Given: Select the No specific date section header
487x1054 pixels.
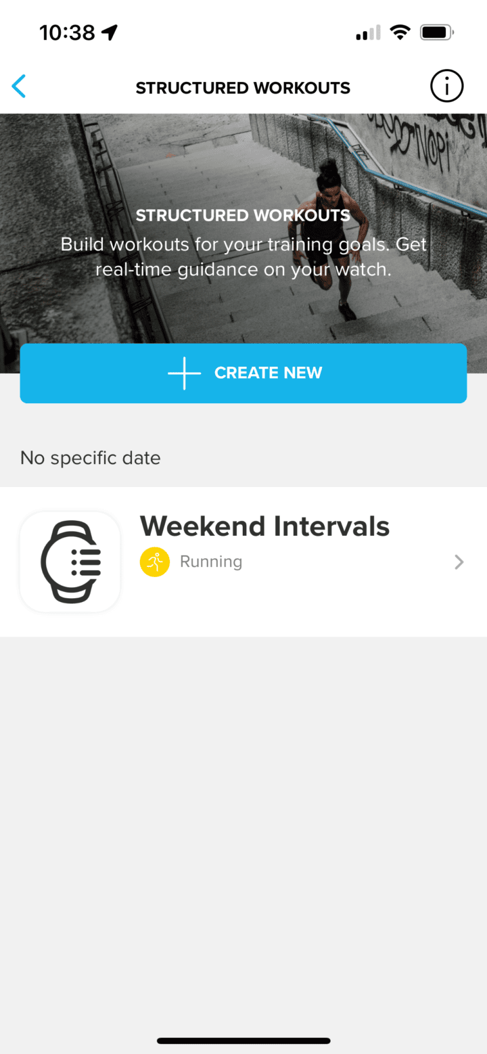Looking at the screenshot, I should (x=91, y=458).
